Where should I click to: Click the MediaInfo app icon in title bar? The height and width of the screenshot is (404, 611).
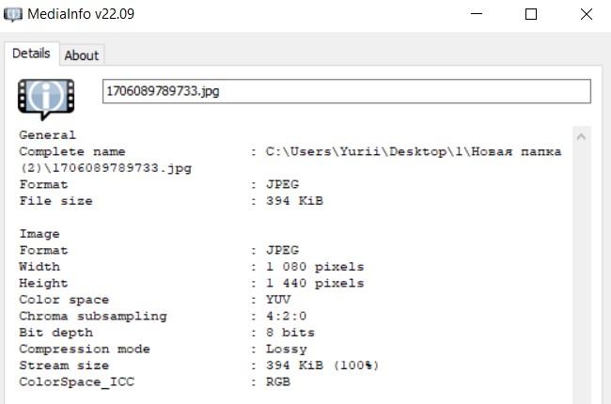[14, 14]
